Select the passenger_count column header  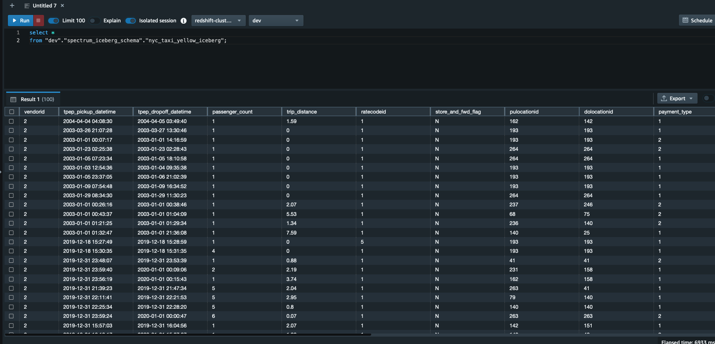(x=245, y=111)
